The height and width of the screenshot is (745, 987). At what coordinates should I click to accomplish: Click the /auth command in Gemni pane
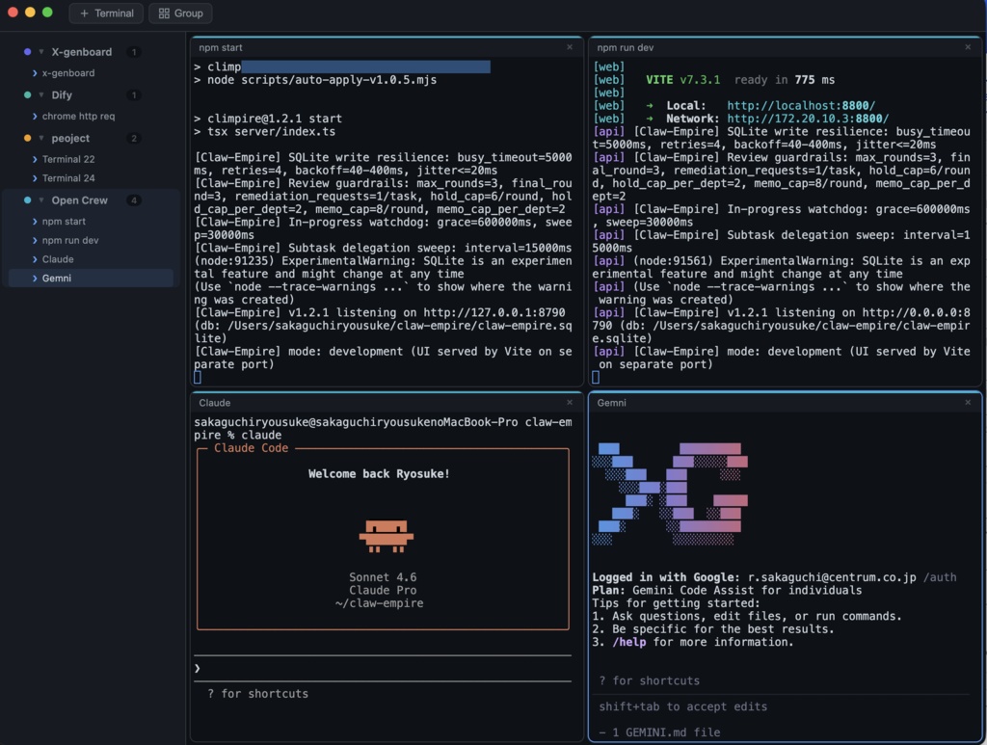[939, 577]
